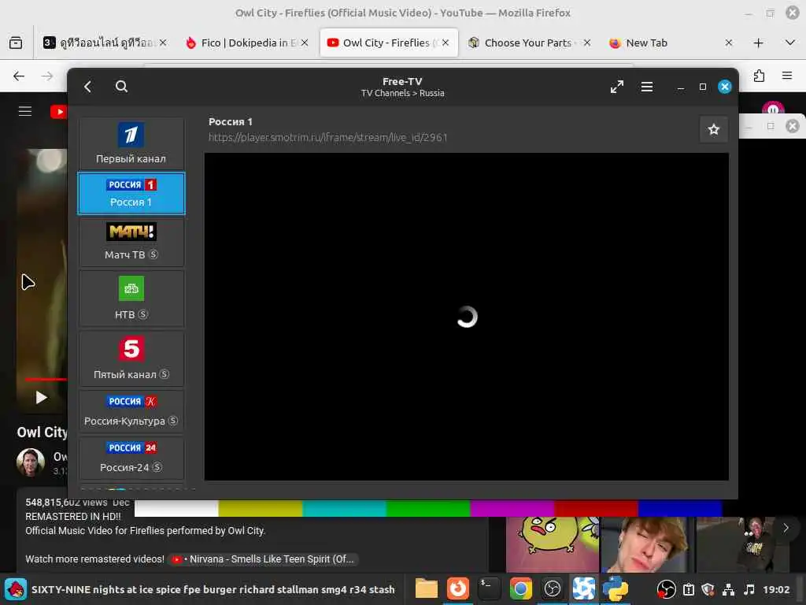Go forward in Firefox navigation

[x=47, y=76]
